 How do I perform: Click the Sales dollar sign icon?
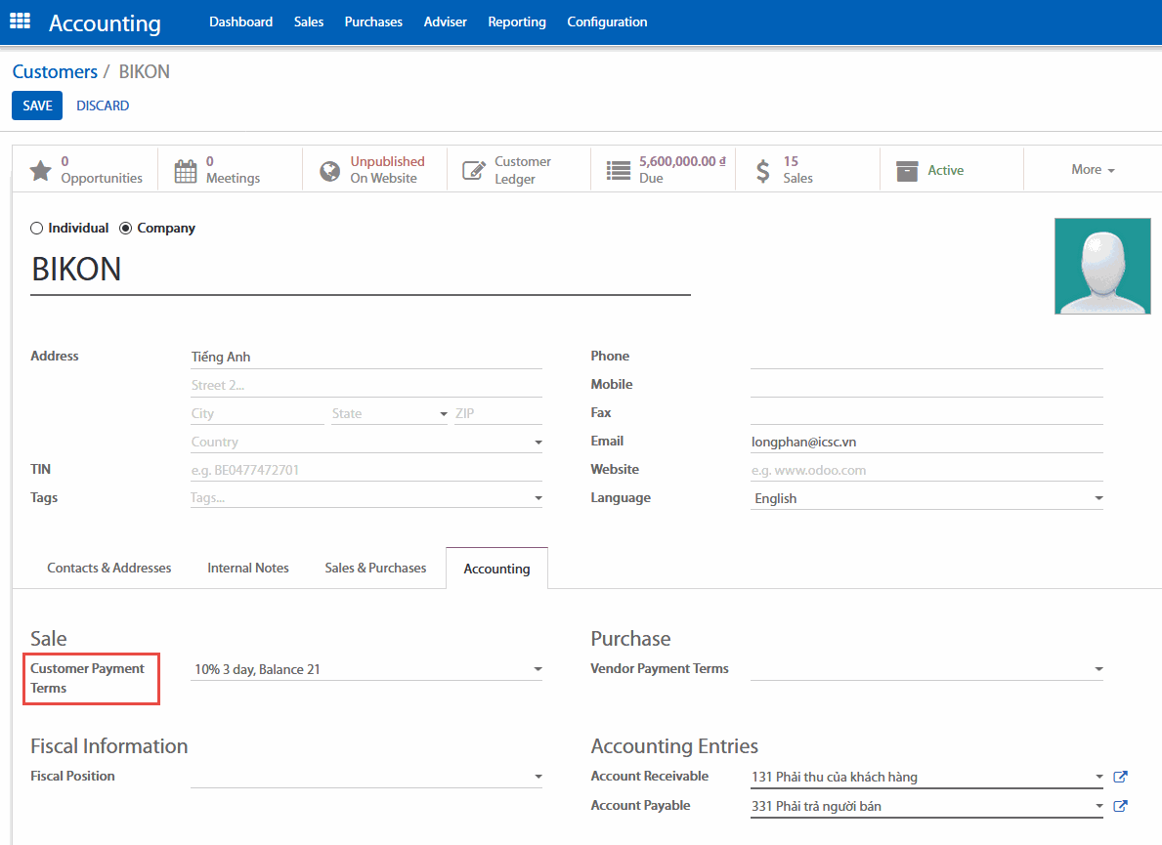763,171
